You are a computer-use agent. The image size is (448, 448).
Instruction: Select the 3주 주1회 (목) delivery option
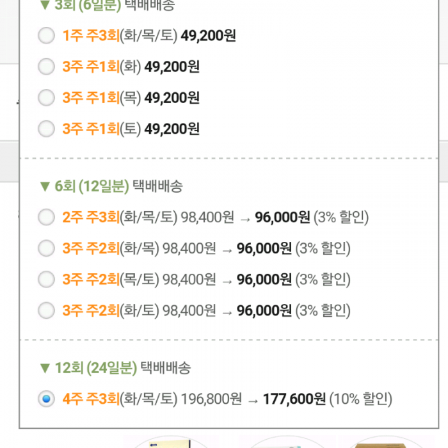(x=47, y=98)
